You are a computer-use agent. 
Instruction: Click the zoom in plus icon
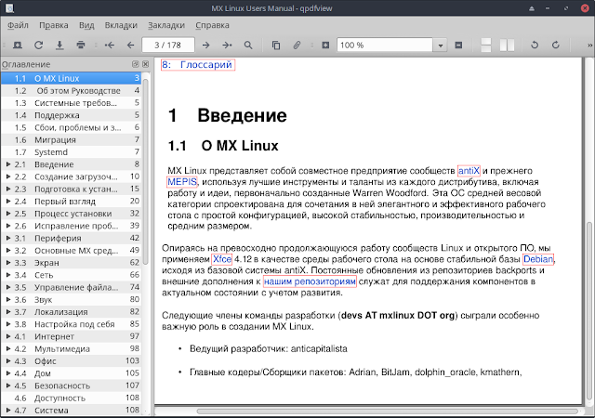[325, 46]
